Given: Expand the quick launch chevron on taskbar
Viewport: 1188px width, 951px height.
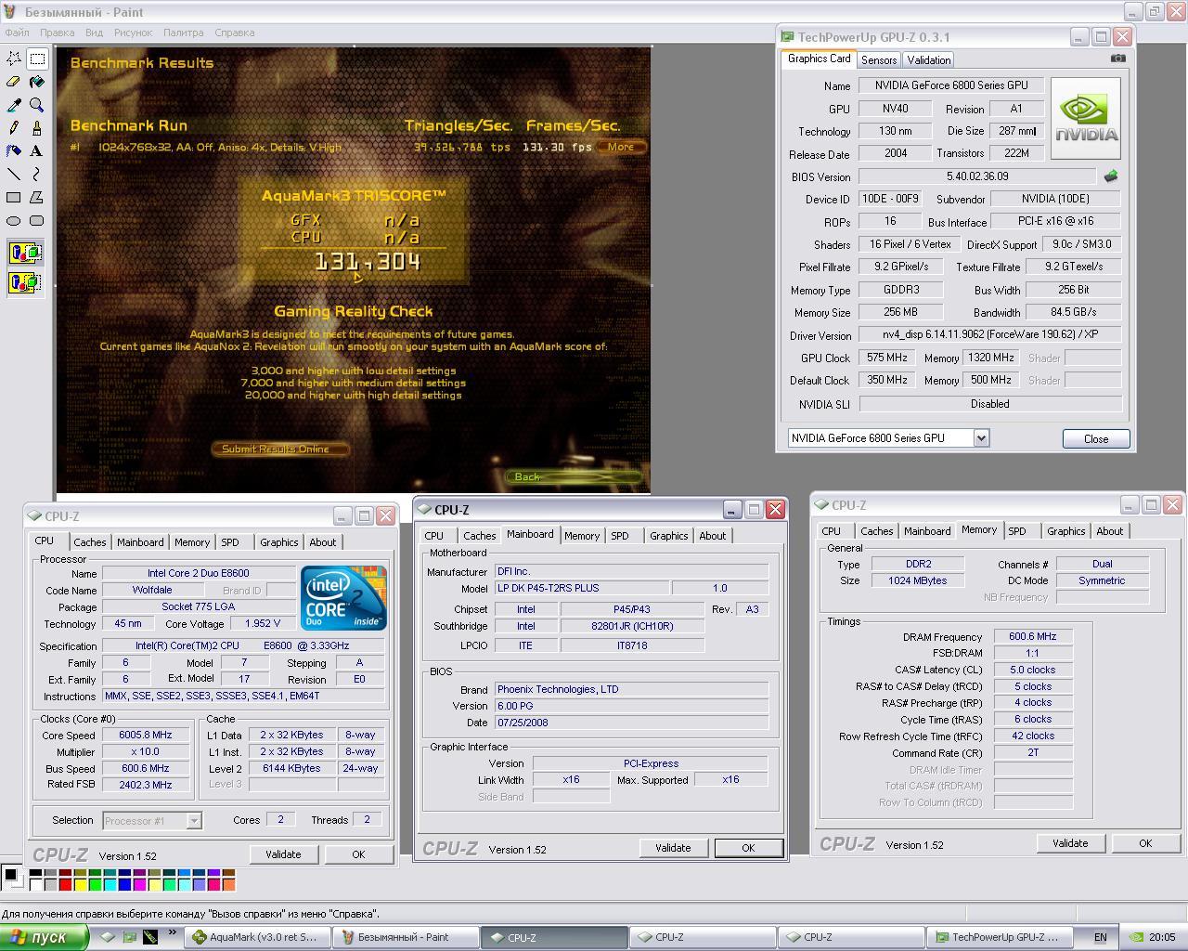Looking at the screenshot, I should click(172, 934).
